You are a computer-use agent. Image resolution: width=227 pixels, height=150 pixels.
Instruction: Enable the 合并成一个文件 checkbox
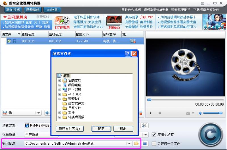pos(154,143)
